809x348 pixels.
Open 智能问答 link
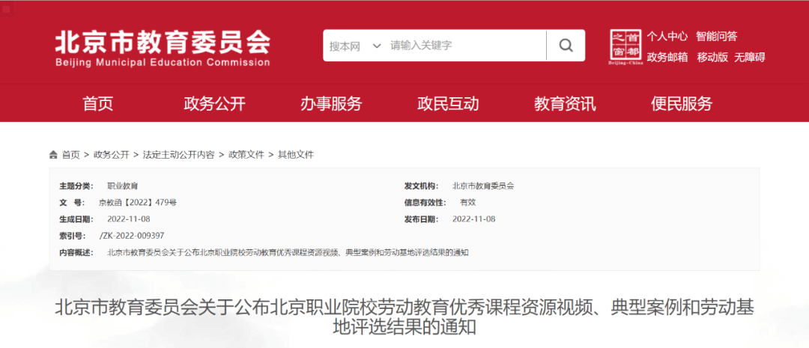(717, 36)
